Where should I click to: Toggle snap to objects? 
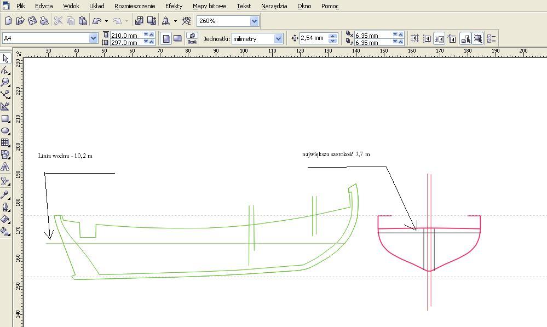pos(439,38)
